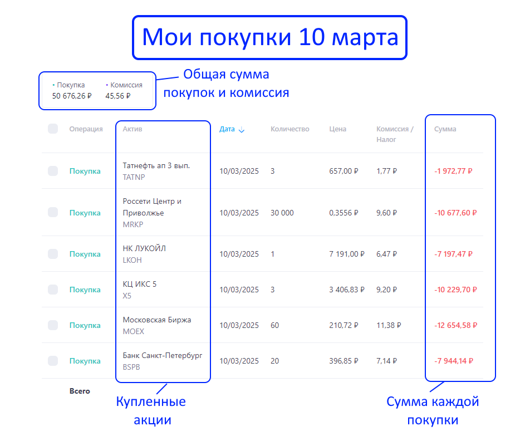The width and height of the screenshot is (525, 446).
Task: Click the Цена column header
Action: click(x=337, y=129)
